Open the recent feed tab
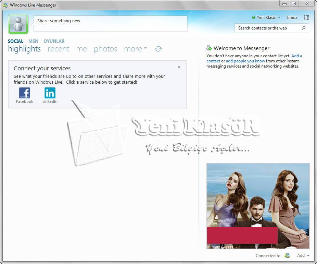Image resolution: width=317 pixels, height=264 pixels. coord(59,49)
